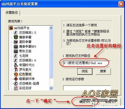
Task: Select the 反恐精英1.5 game icon
Action: pos(16,33)
